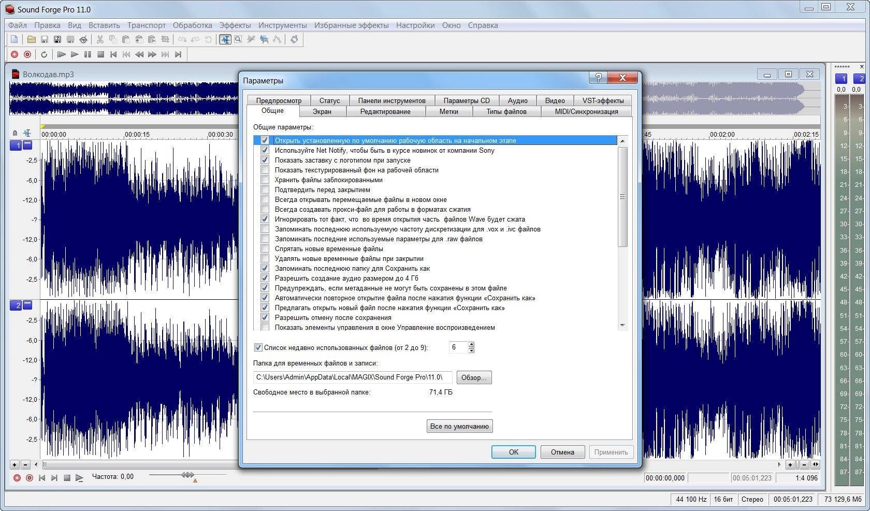Click the Trim/Crop toolbar icon
The width and height of the screenshot is (870, 511).
[165, 39]
